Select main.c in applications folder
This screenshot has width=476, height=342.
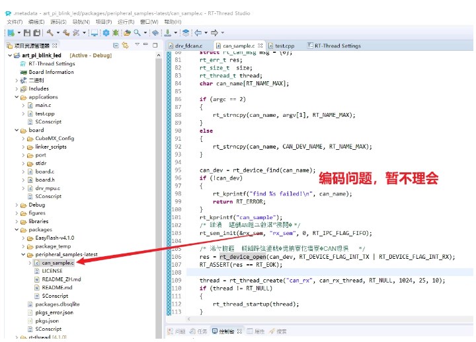40,105
